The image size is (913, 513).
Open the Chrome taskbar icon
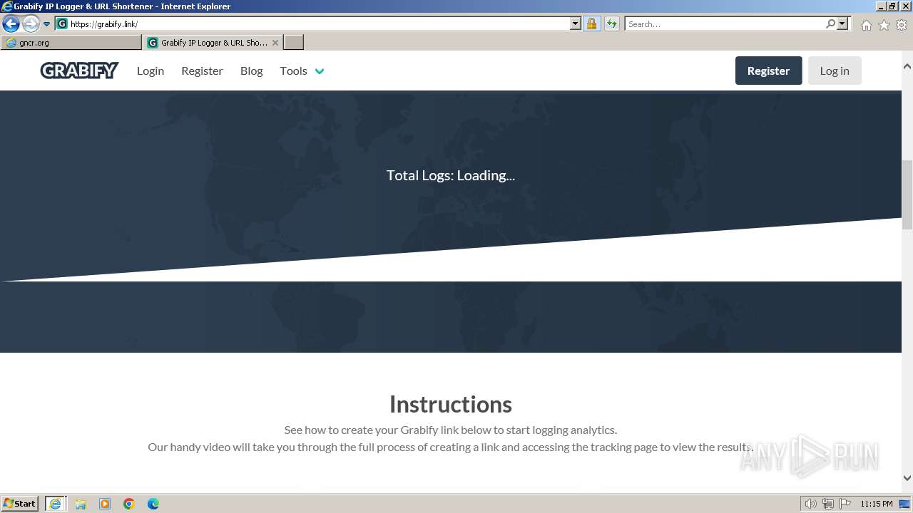(129, 504)
